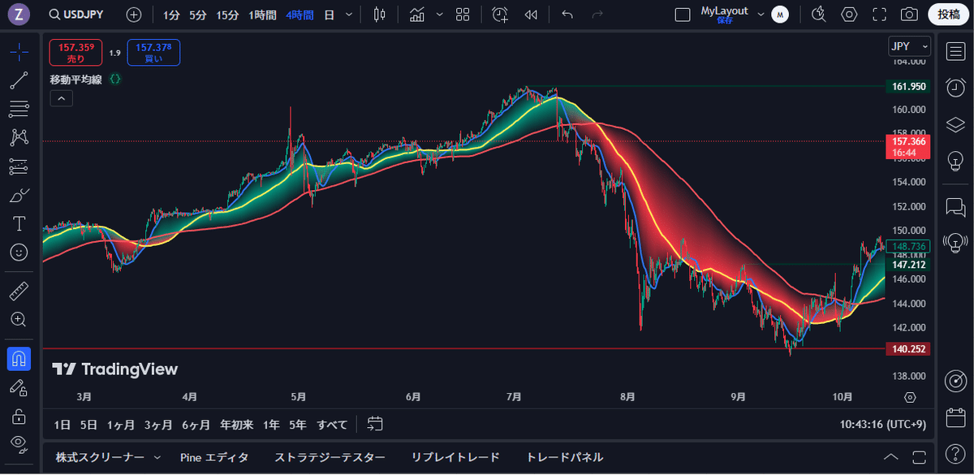Screen dimensions: 974x475
Task: Select the ruler measure tool
Action: tap(19, 291)
